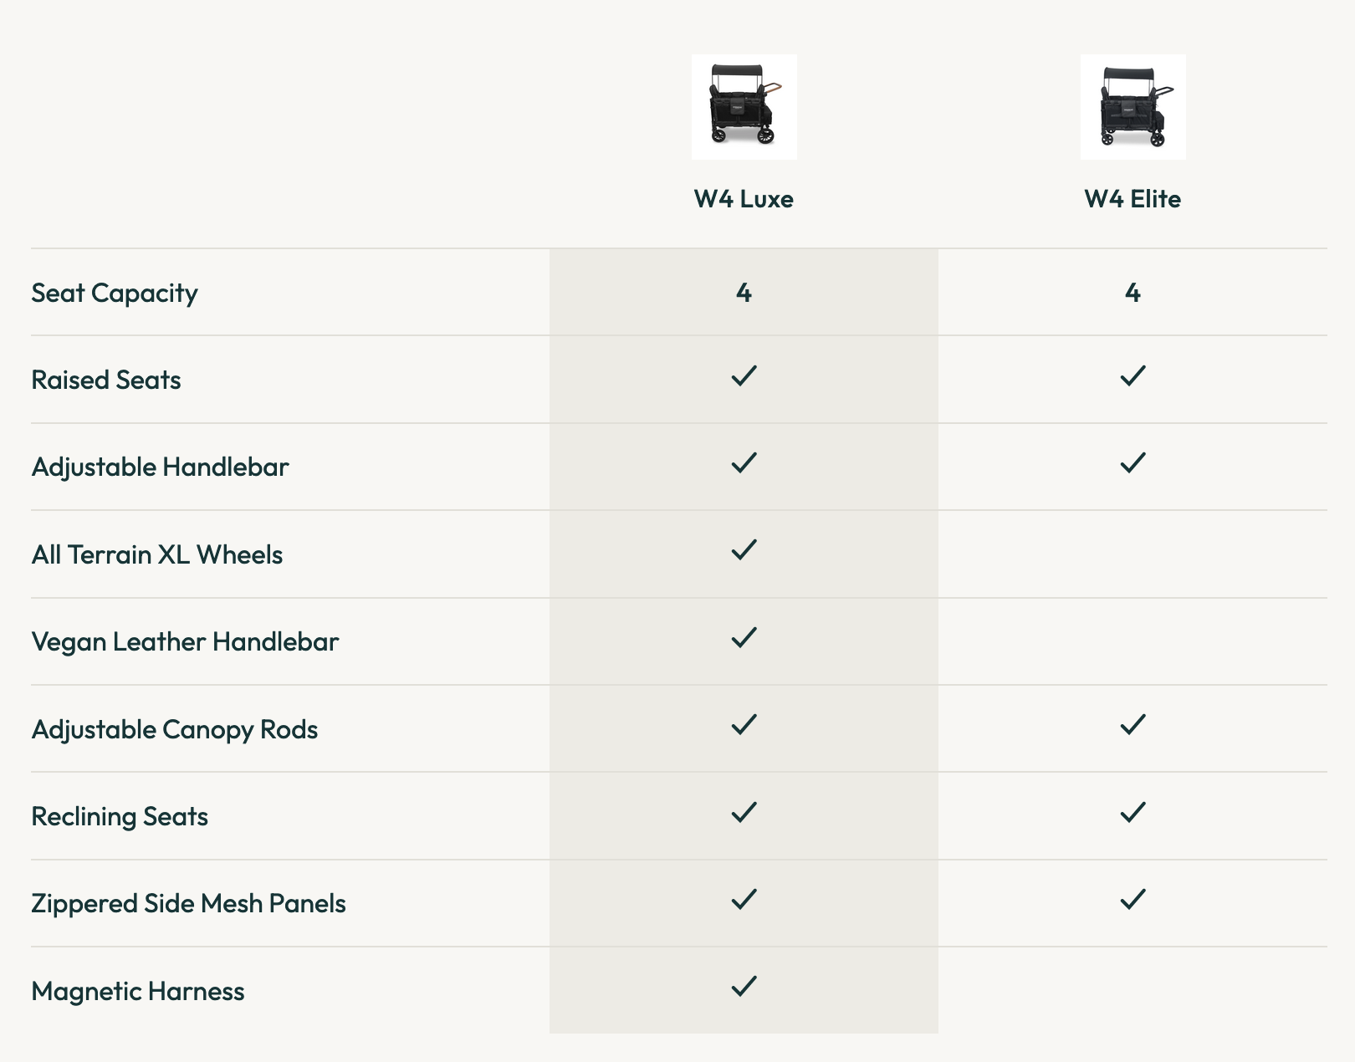Click W4 Elite Adjustable Handlebar checkmark
This screenshot has width=1355, height=1062.
point(1133,462)
